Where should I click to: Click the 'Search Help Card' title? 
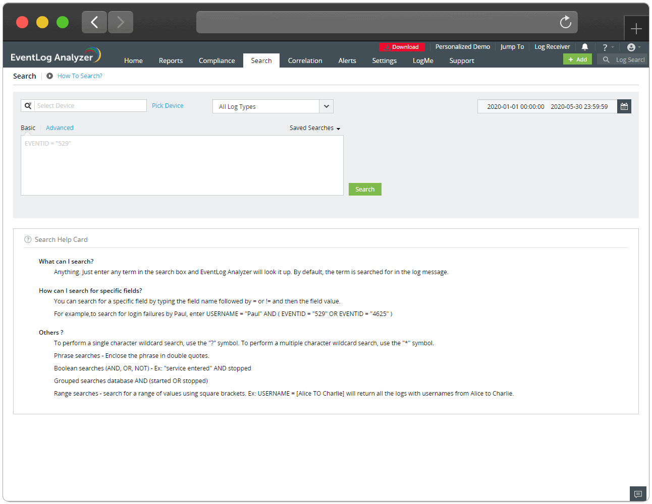click(x=61, y=239)
